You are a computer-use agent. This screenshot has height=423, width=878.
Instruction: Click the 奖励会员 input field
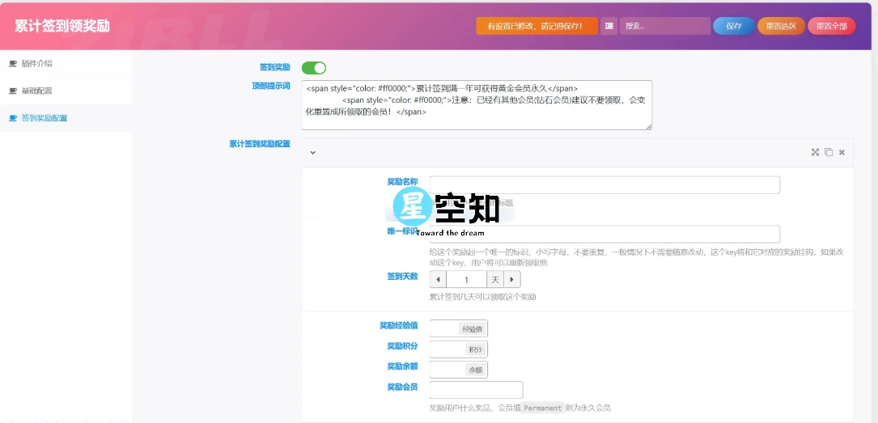[476, 390]
